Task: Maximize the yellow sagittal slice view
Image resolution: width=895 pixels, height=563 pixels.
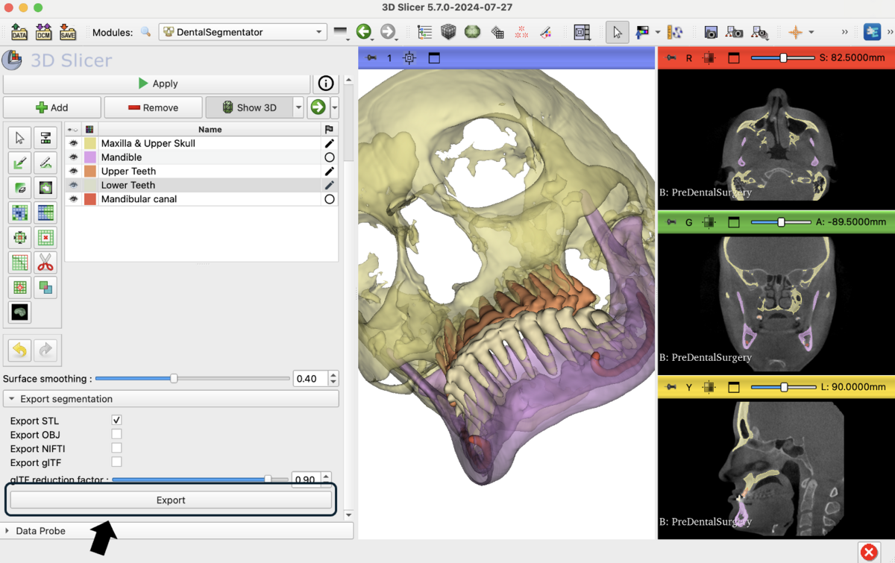Action: (x=734, y=387)
